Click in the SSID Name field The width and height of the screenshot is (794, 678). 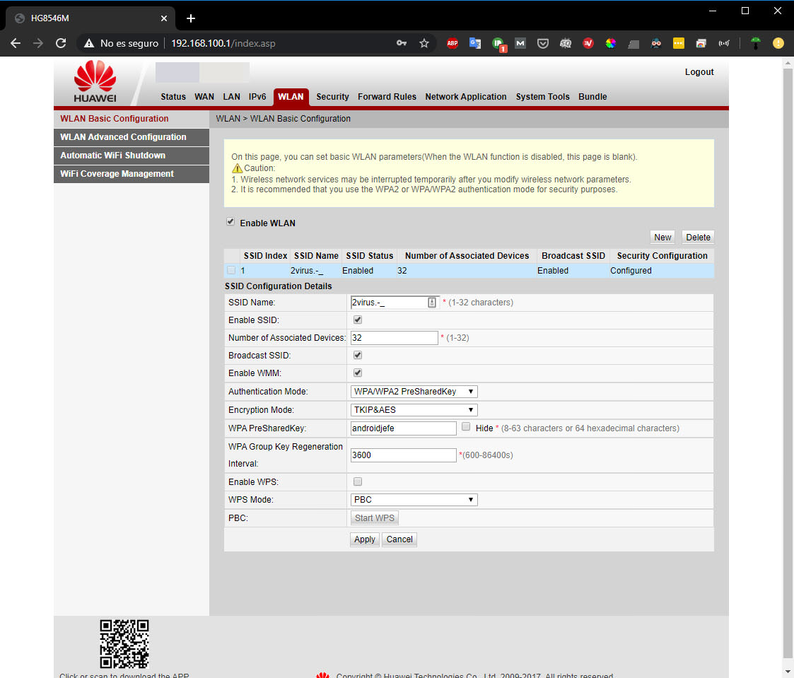(388, 303)
